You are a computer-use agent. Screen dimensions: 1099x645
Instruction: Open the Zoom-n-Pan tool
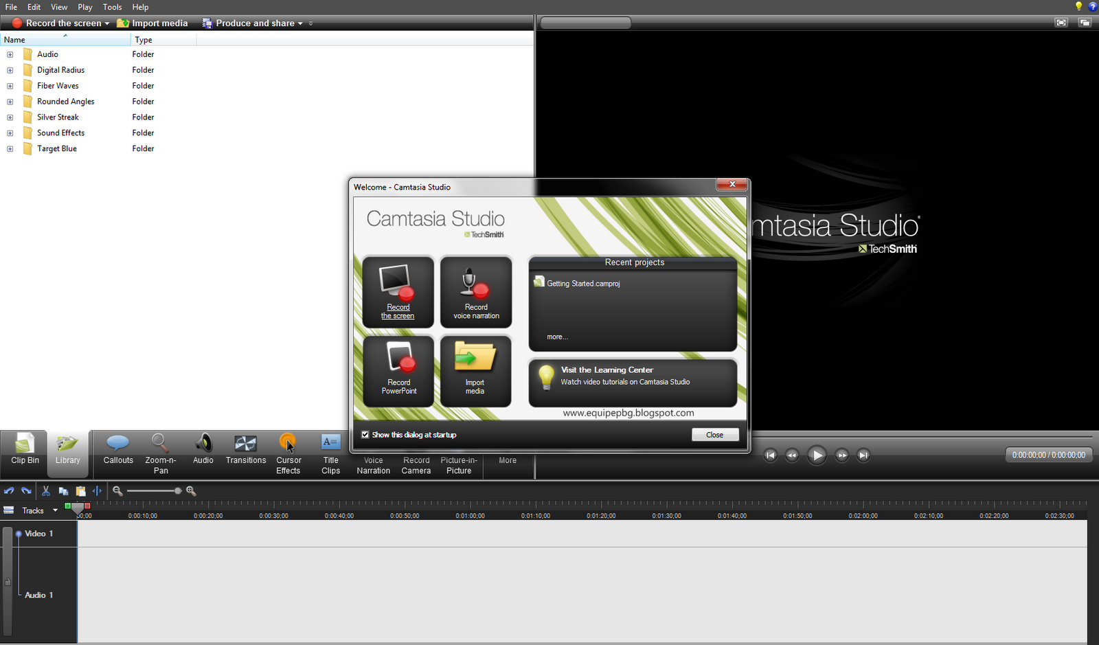tap(161, 454)
